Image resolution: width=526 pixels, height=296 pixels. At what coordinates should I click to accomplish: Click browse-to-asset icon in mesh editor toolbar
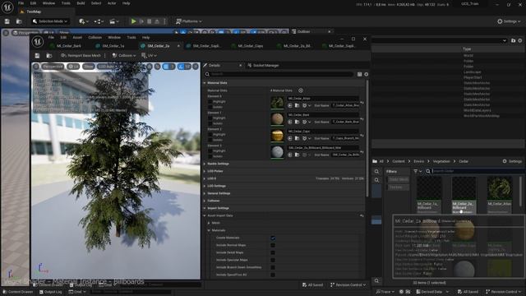click(49, 55)
